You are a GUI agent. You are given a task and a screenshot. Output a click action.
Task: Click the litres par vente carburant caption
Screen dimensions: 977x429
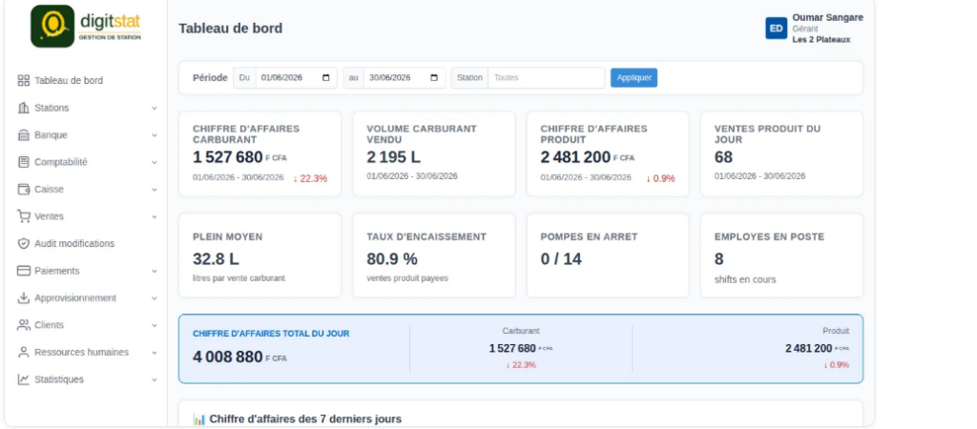click(239, 278)
